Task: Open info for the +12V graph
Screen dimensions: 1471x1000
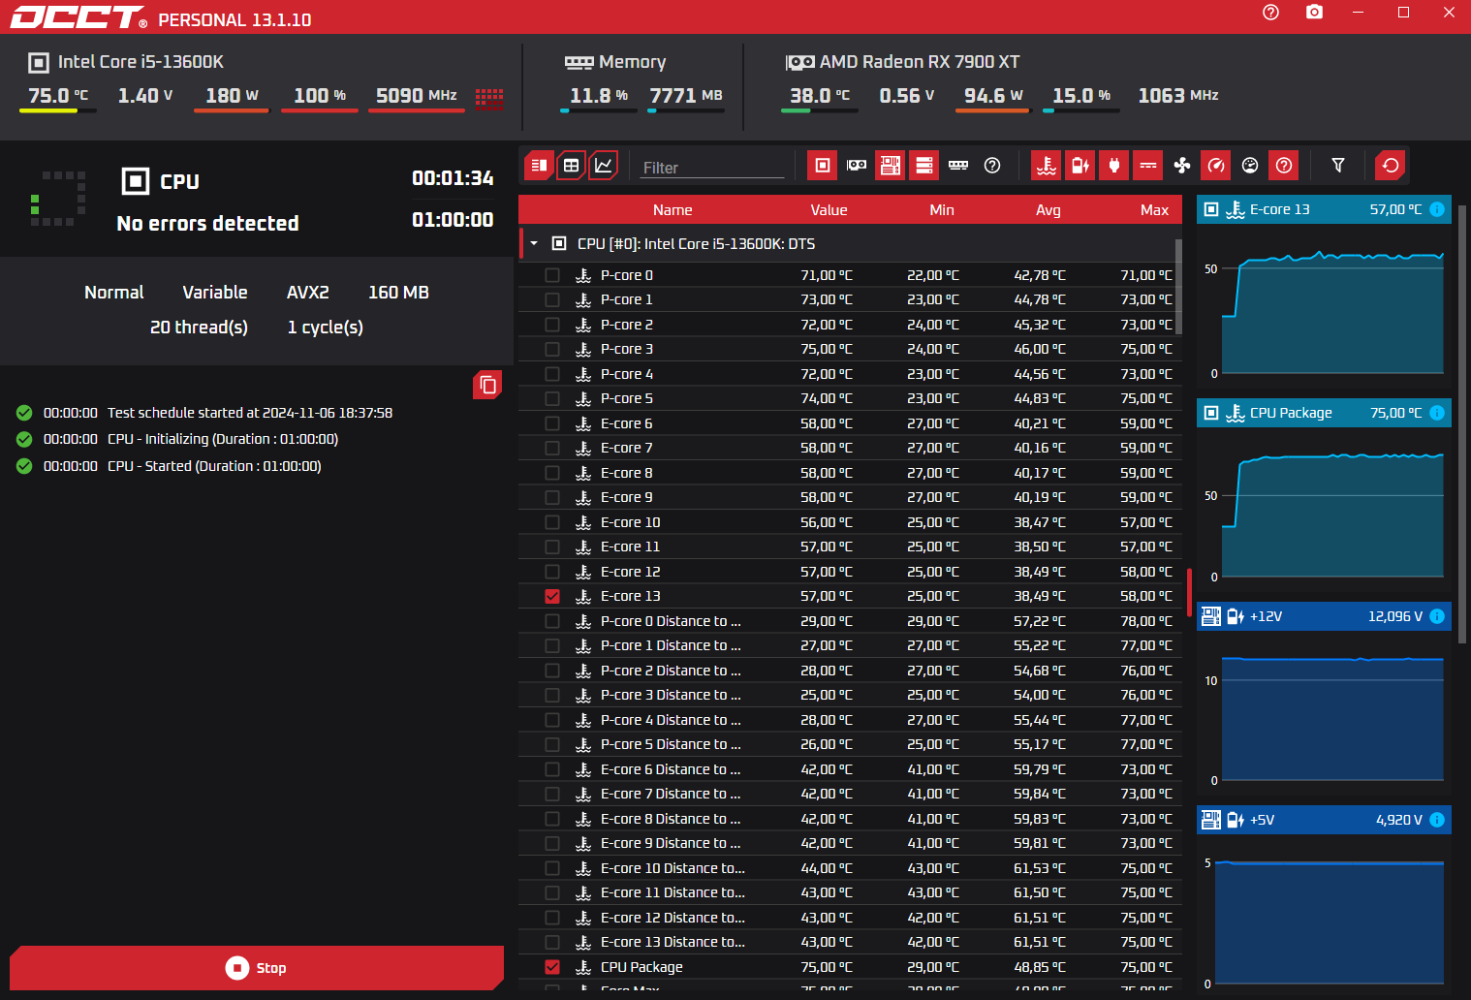Action: (1437, 616)
